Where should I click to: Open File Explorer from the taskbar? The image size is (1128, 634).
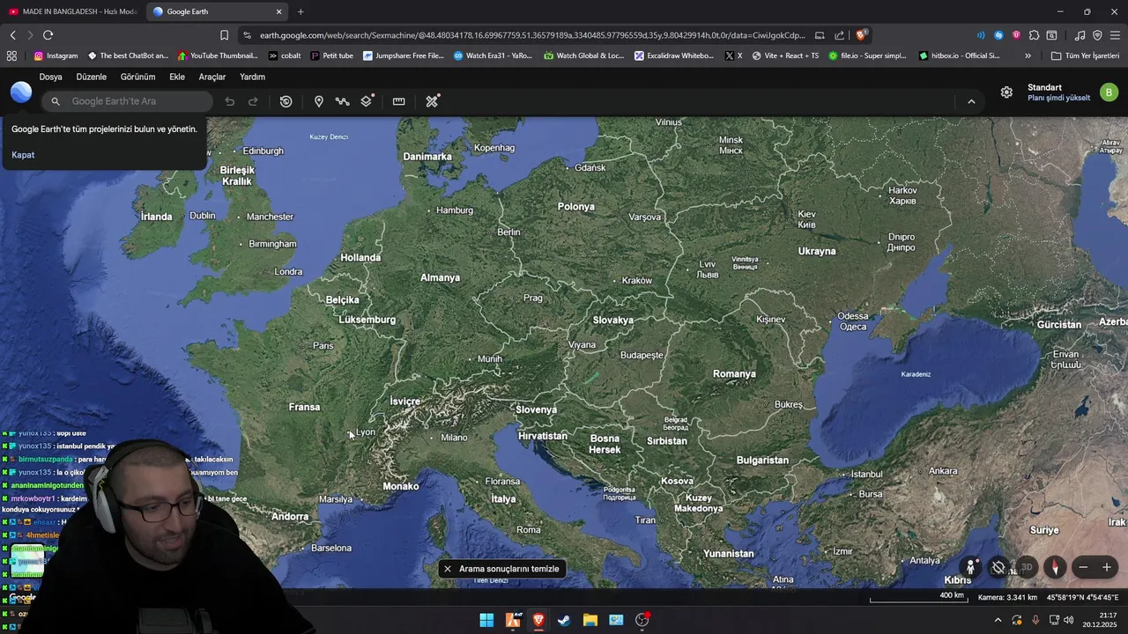590,620
